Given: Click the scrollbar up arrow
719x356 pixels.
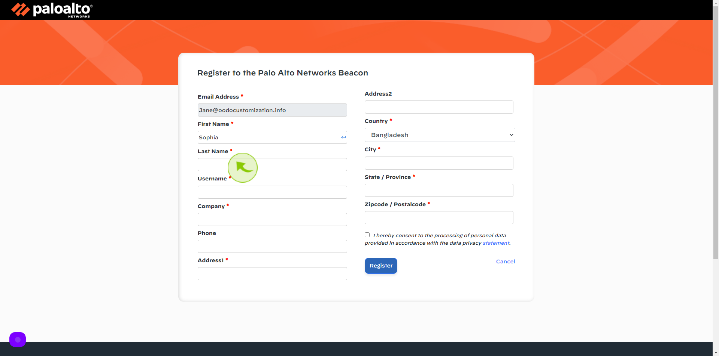Looking at the screenshot, I should coord(716,2).
